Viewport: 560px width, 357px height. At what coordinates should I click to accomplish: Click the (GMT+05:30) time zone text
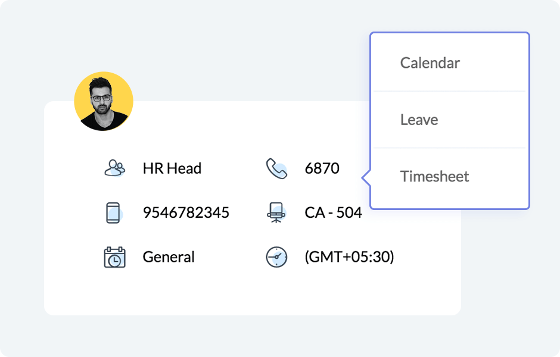pyautogui.click(x=349, y=257)
